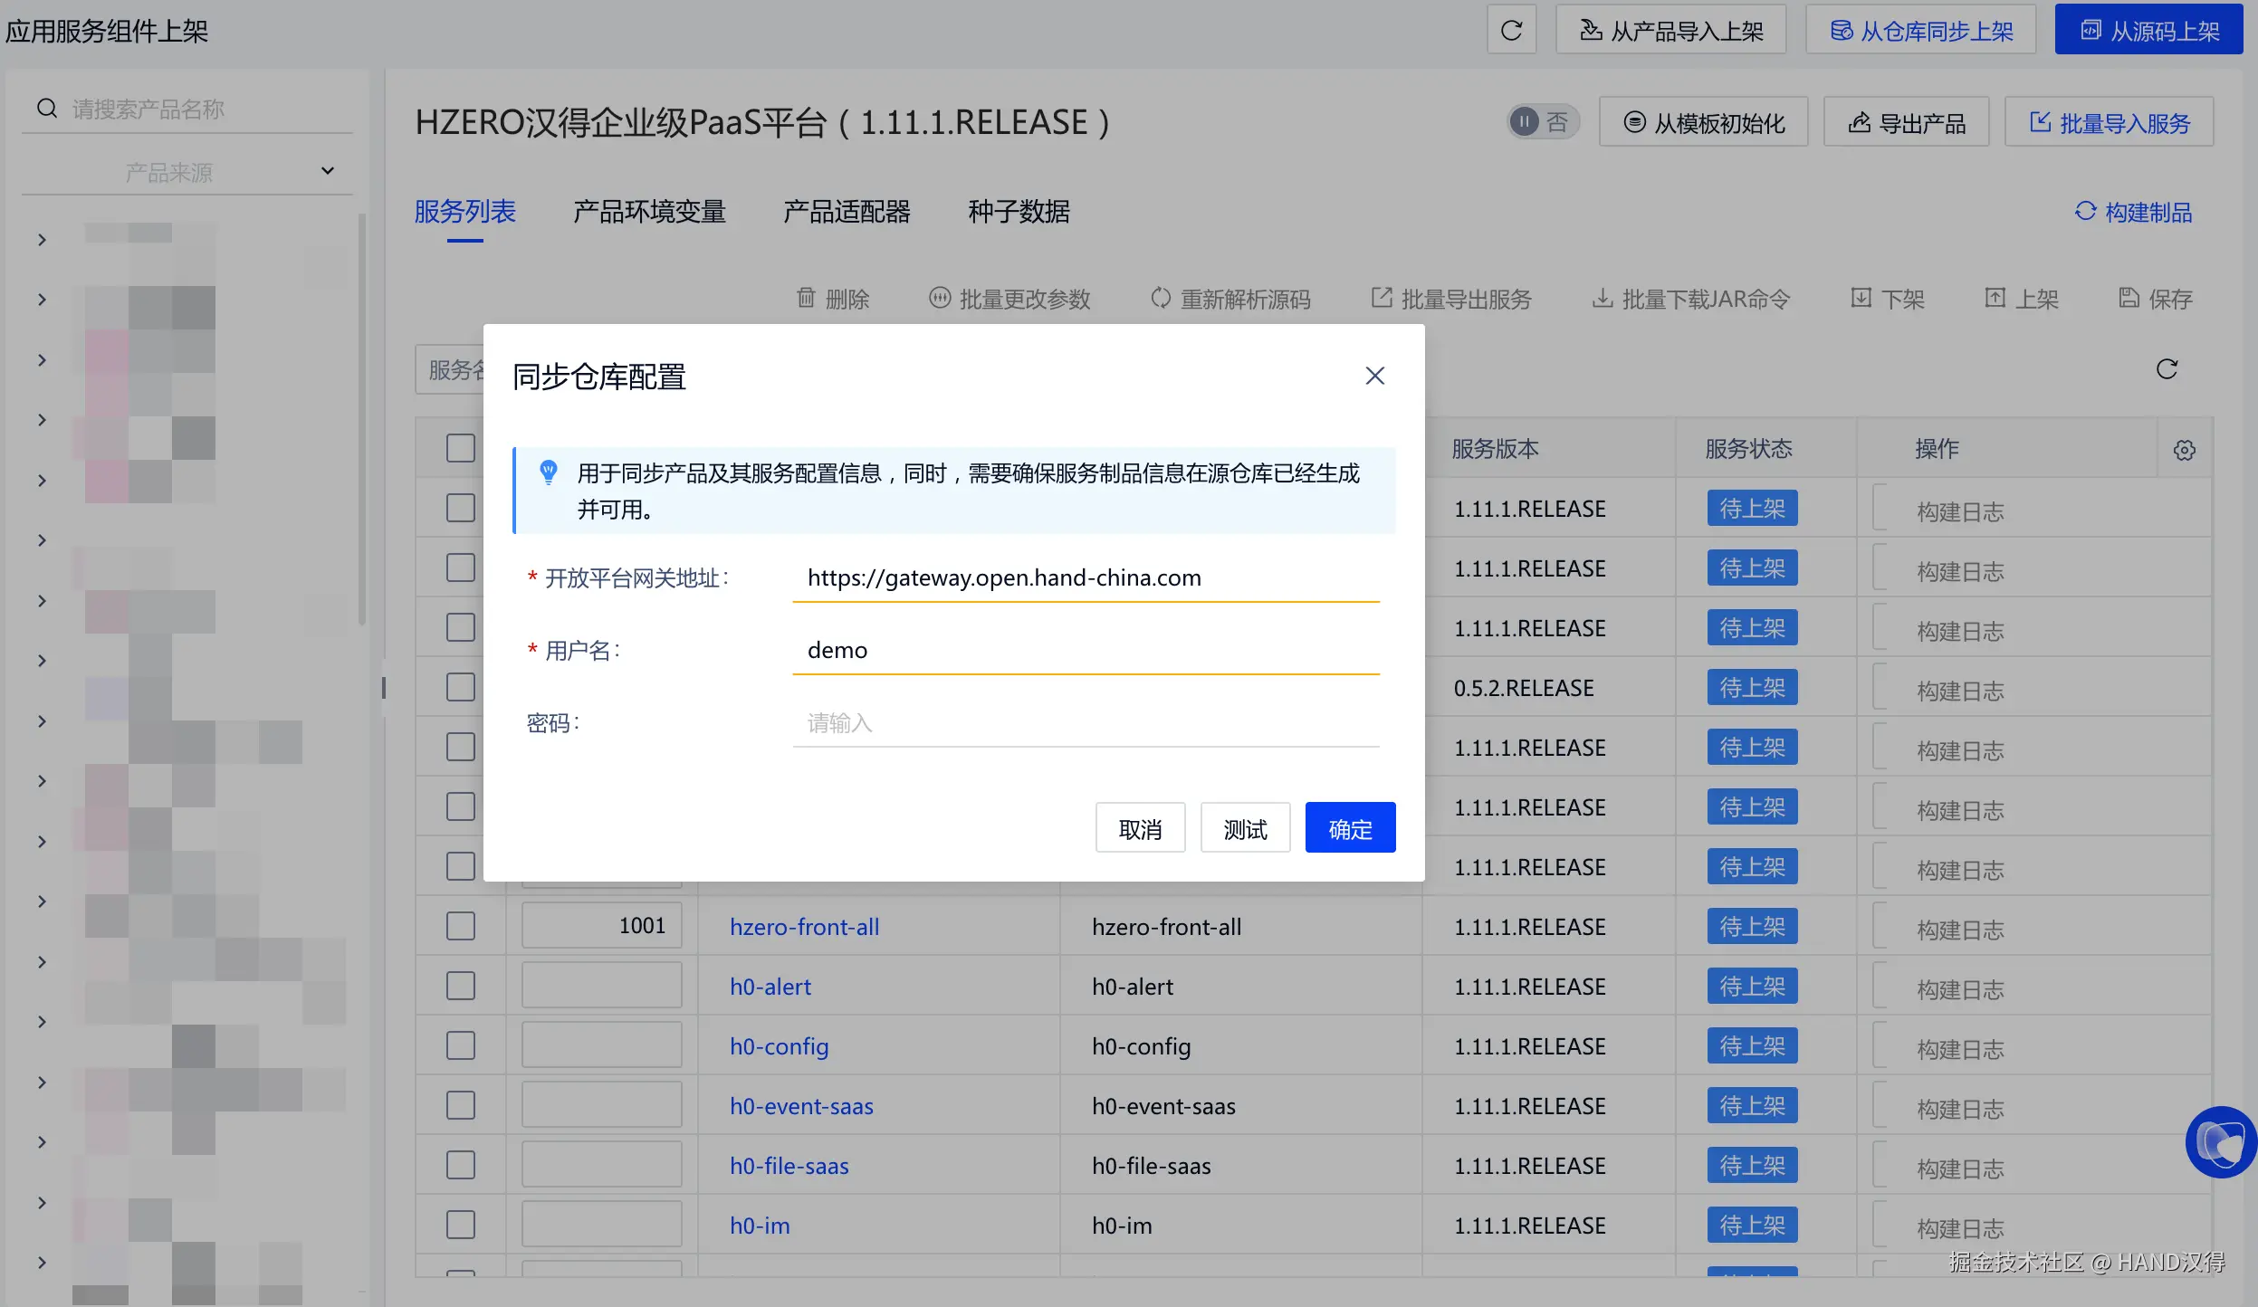Click the refresh icon in top header
This screenshot has width=2258, height=1307.
1511,31
